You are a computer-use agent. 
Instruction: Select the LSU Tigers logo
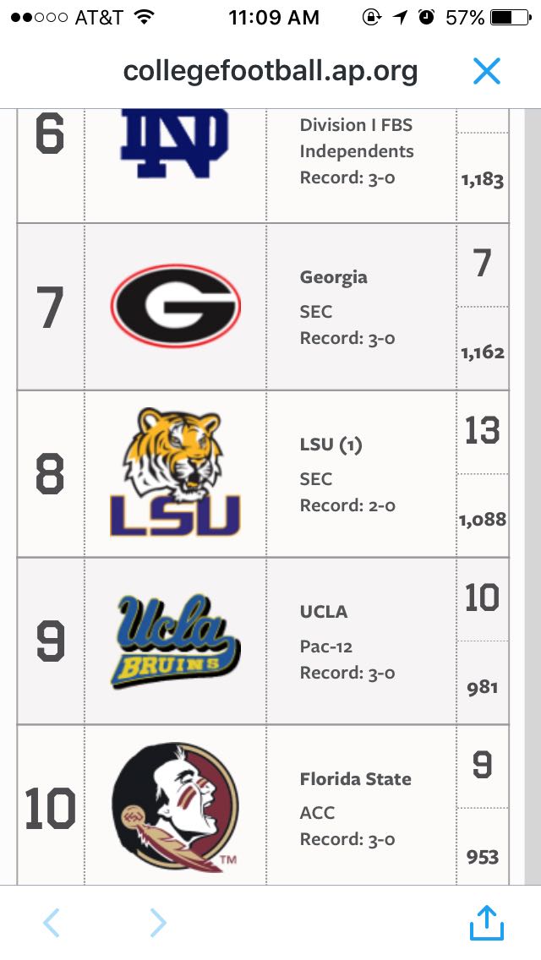coord(175,472)
